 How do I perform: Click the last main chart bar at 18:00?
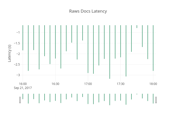[153, 48]
